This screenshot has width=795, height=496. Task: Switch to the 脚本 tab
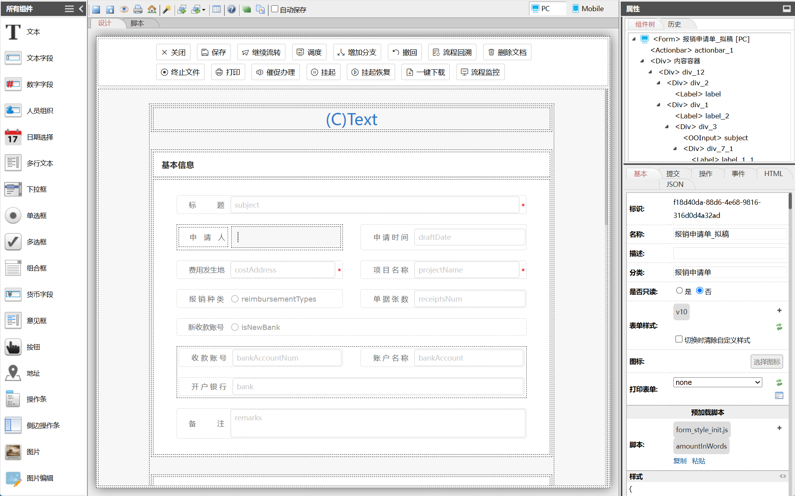point(137,24)
